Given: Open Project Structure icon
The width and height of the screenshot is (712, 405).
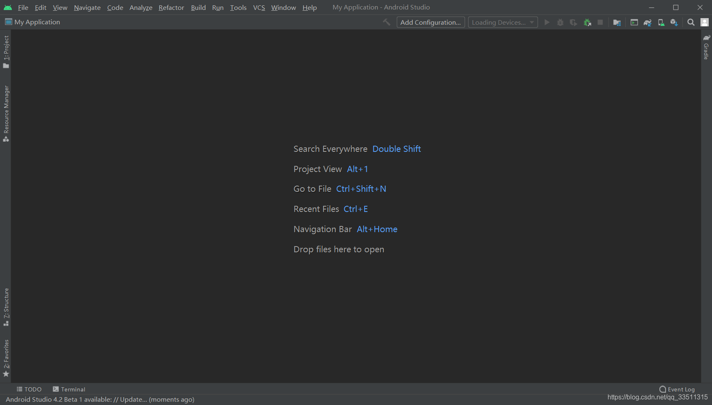Looking at the screenshot, I should (617, 22).
